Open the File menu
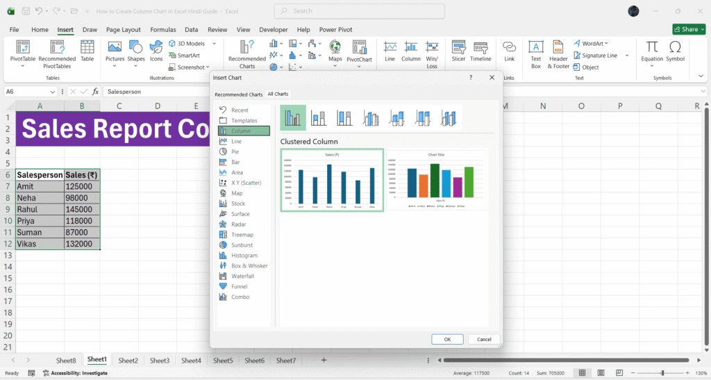The height and width of the screenshot is (380, 711). pos(14,29)
